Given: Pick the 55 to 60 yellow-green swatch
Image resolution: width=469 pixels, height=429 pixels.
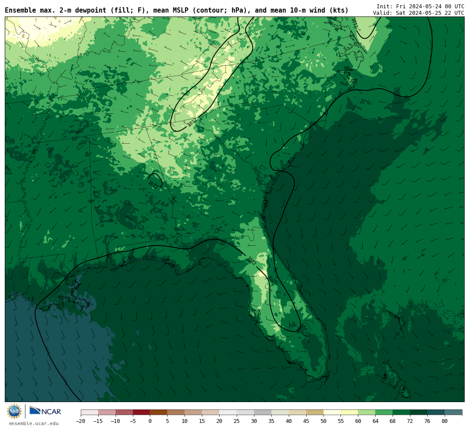Looking at the screenshot, I should click(349, 412).
